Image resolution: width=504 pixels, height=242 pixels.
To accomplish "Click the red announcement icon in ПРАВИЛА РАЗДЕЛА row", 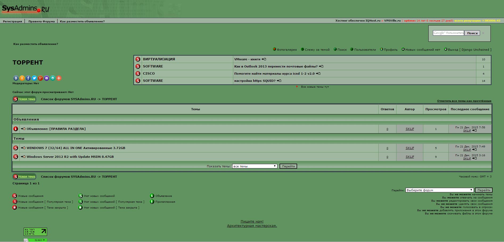I will (x=16, y=129).
